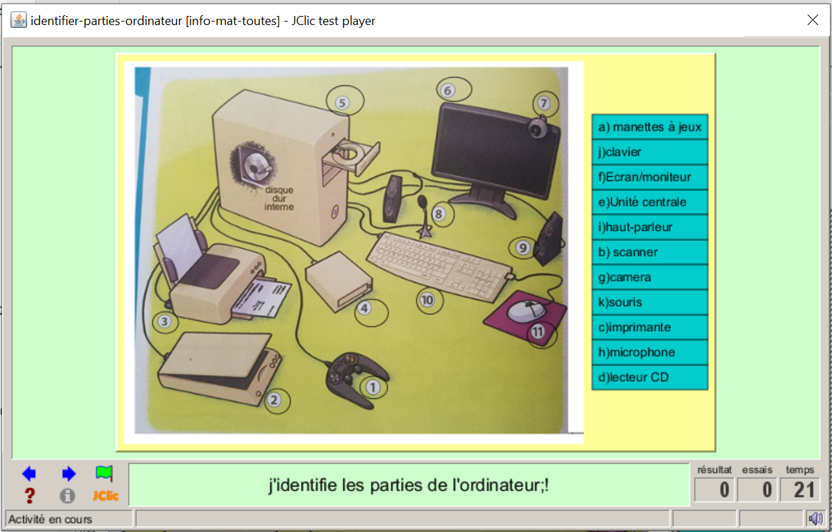
Task: Select the 'd)lecteur CD' label
Action: 649,378
